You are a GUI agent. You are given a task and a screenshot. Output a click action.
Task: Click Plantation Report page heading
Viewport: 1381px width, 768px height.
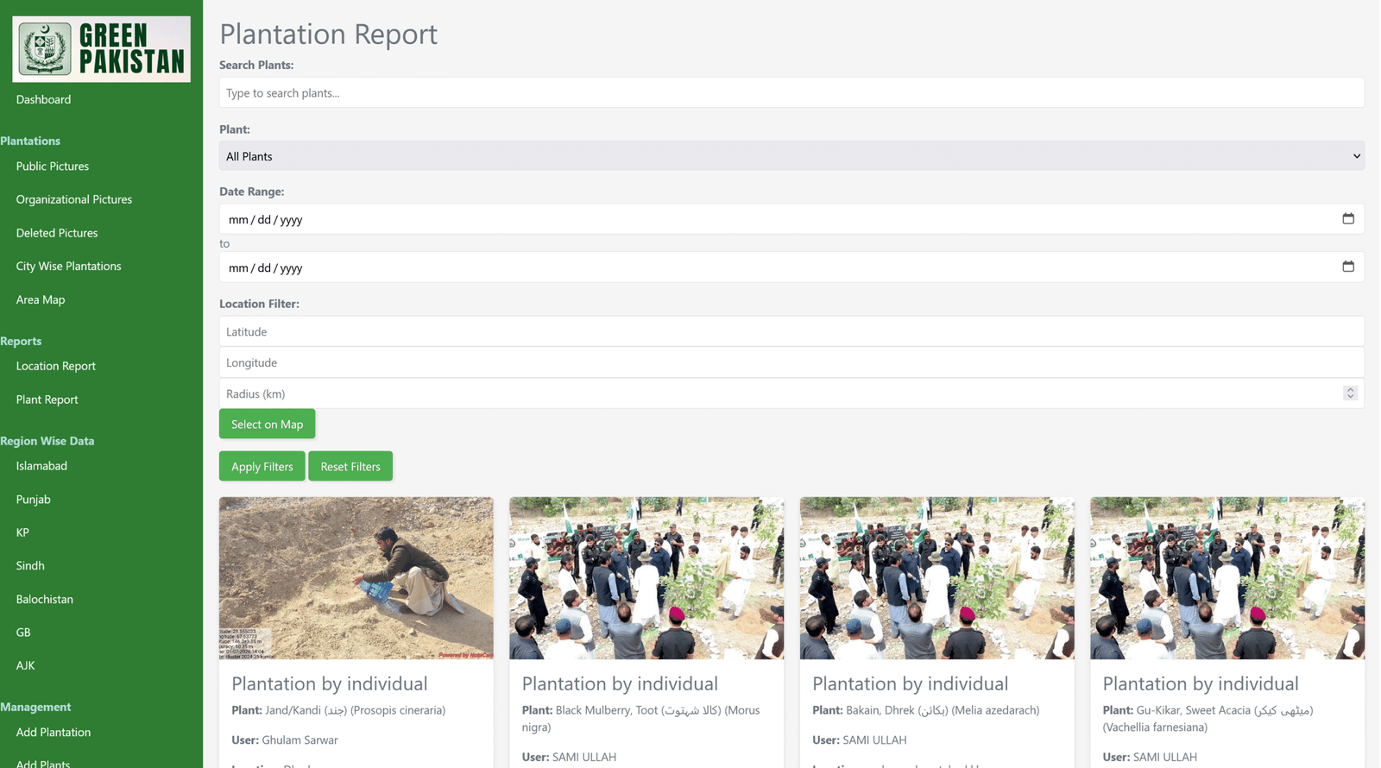click(x=329, y=34)
